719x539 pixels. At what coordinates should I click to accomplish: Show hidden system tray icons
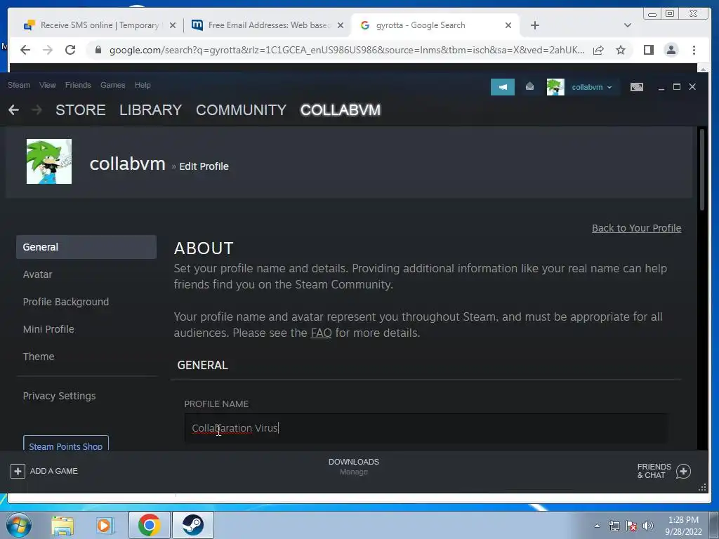tap(597, 526)
